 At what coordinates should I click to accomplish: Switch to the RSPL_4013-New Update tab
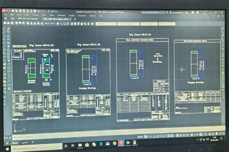click(x=28, y=19)
